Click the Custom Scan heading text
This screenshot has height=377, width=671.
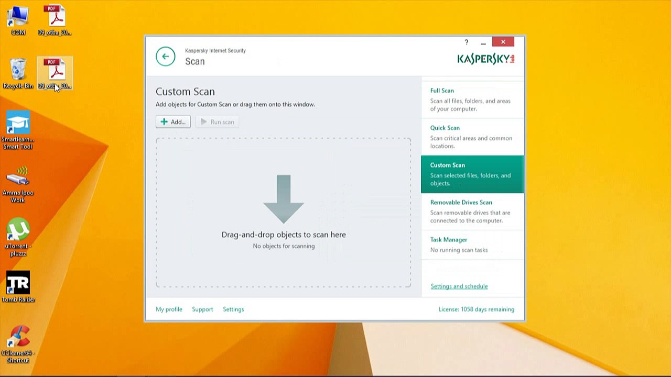[x=185, y=92]
